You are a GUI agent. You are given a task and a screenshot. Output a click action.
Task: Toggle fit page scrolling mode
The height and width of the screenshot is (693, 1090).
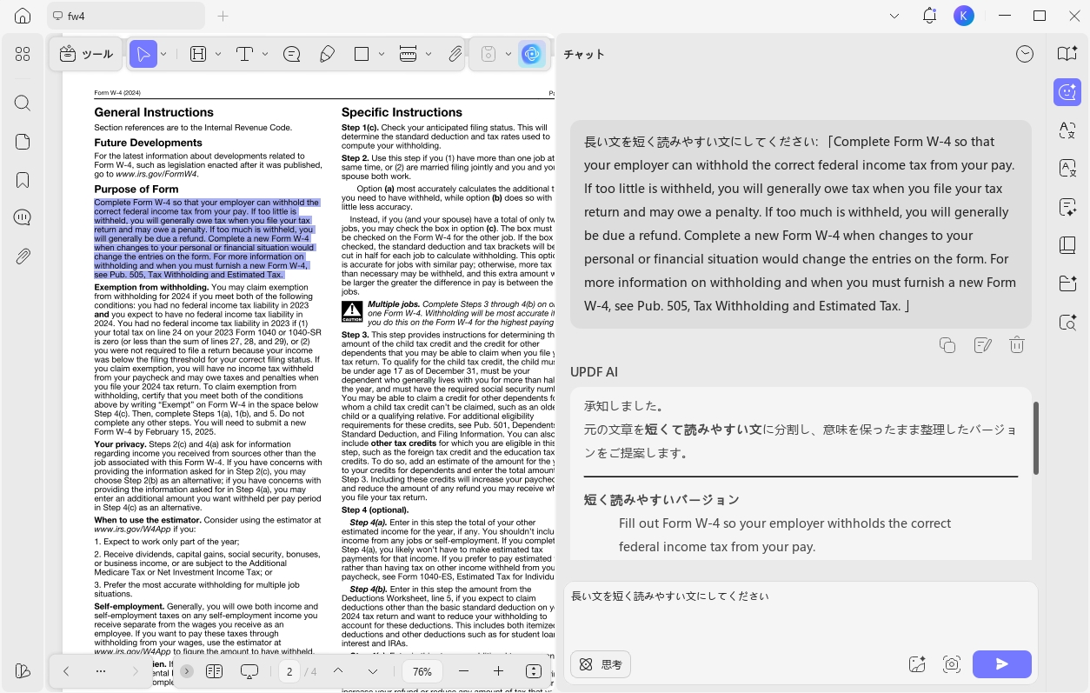[534, 671]
